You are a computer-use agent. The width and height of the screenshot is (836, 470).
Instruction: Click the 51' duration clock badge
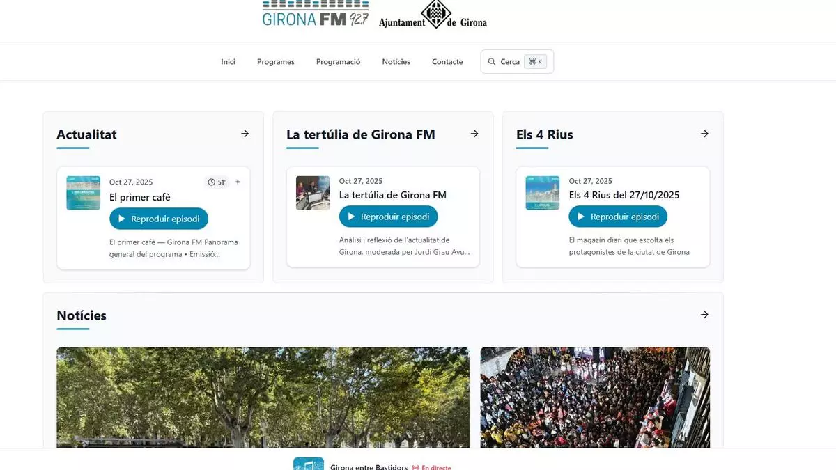coord(217,182)
